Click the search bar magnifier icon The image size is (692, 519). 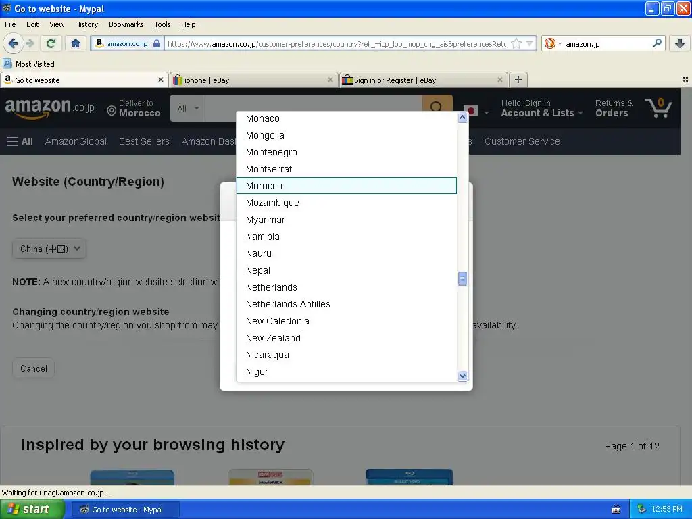[x=657, y=43]
